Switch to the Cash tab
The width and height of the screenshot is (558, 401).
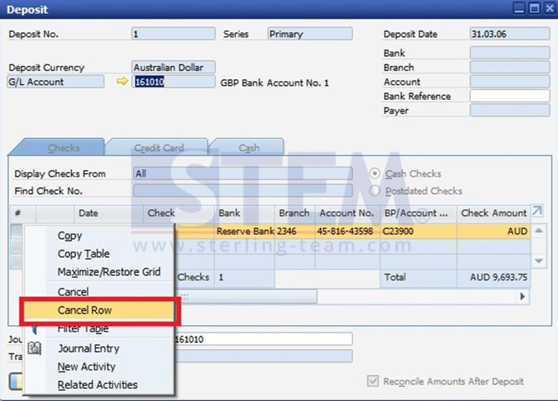point(249,148)
